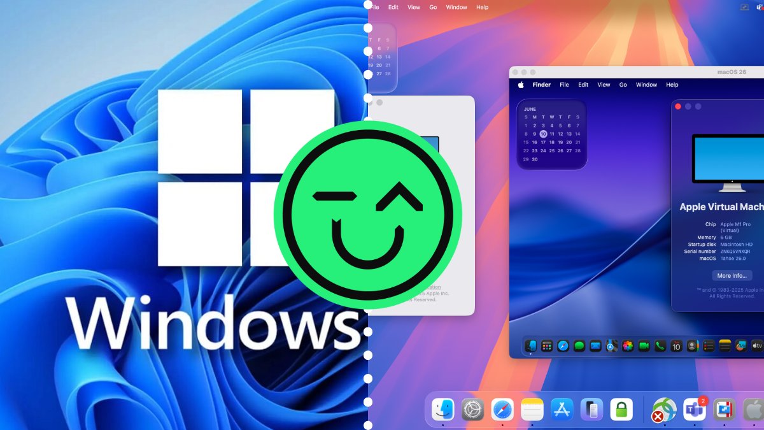The image size is (764, 430).
Task: Open Apple TV in the macOS 26 window's dock
Action: tap(756, 346)
